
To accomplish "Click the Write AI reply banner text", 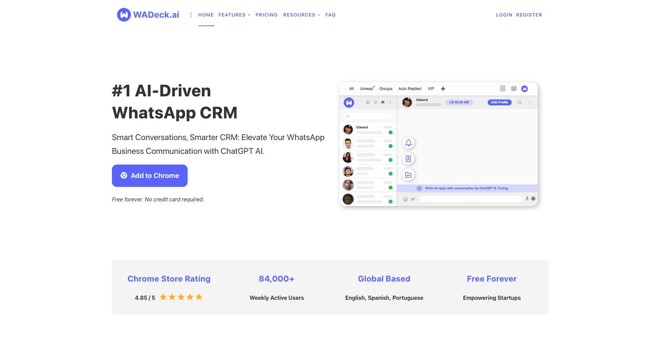I will pos(467,188).
